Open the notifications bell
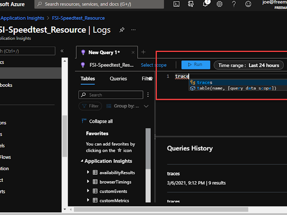 point(205,4)
